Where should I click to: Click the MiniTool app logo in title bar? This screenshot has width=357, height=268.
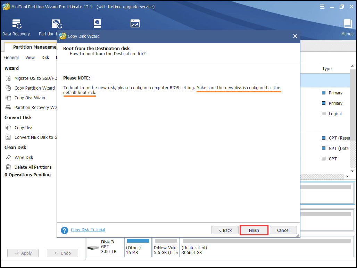[6, 7]
